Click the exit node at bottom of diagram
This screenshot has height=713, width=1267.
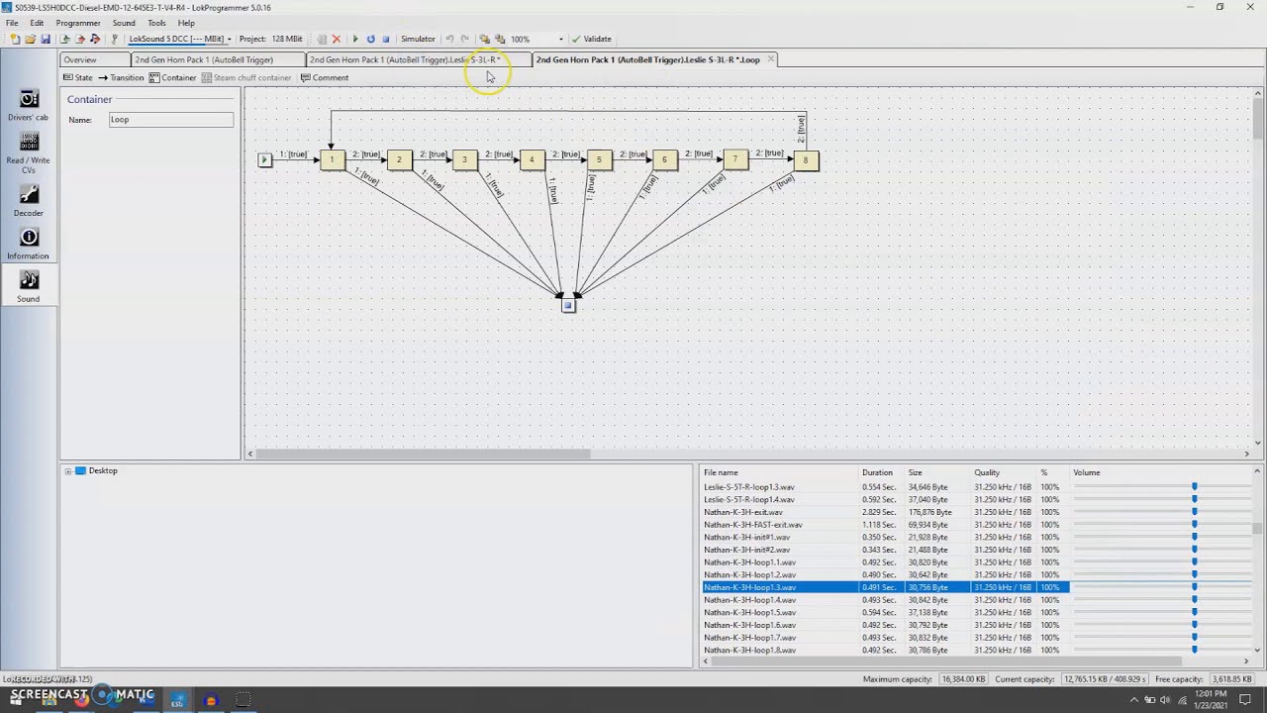568,306
